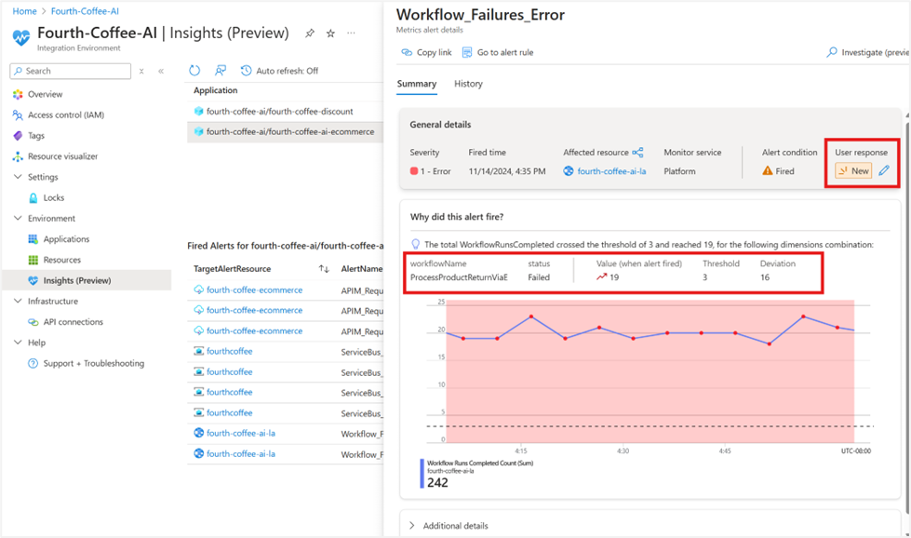Collapse the sidebar with the double chevron
Image resolution: width=911 pixels, height=538 pixels.
tap(161, 71)
